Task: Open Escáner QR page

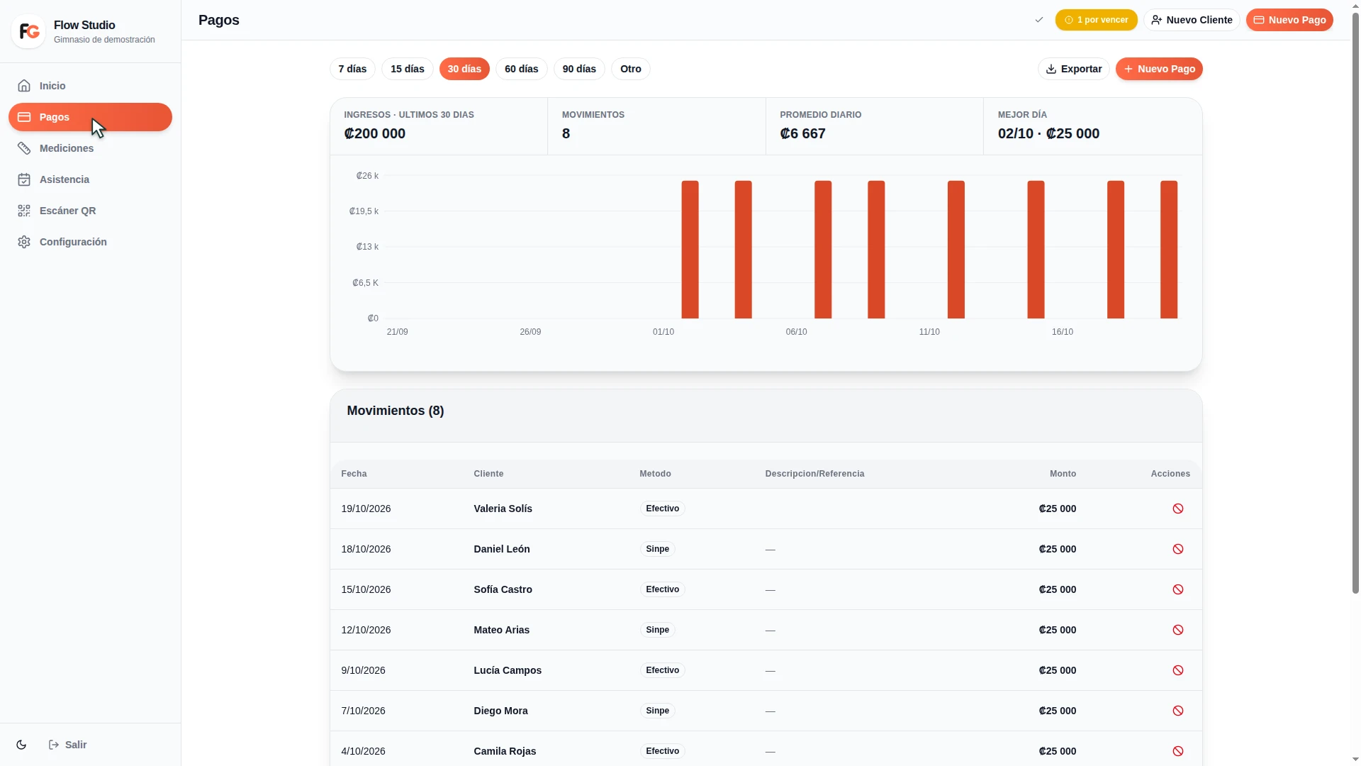Action: click(90, 211)
